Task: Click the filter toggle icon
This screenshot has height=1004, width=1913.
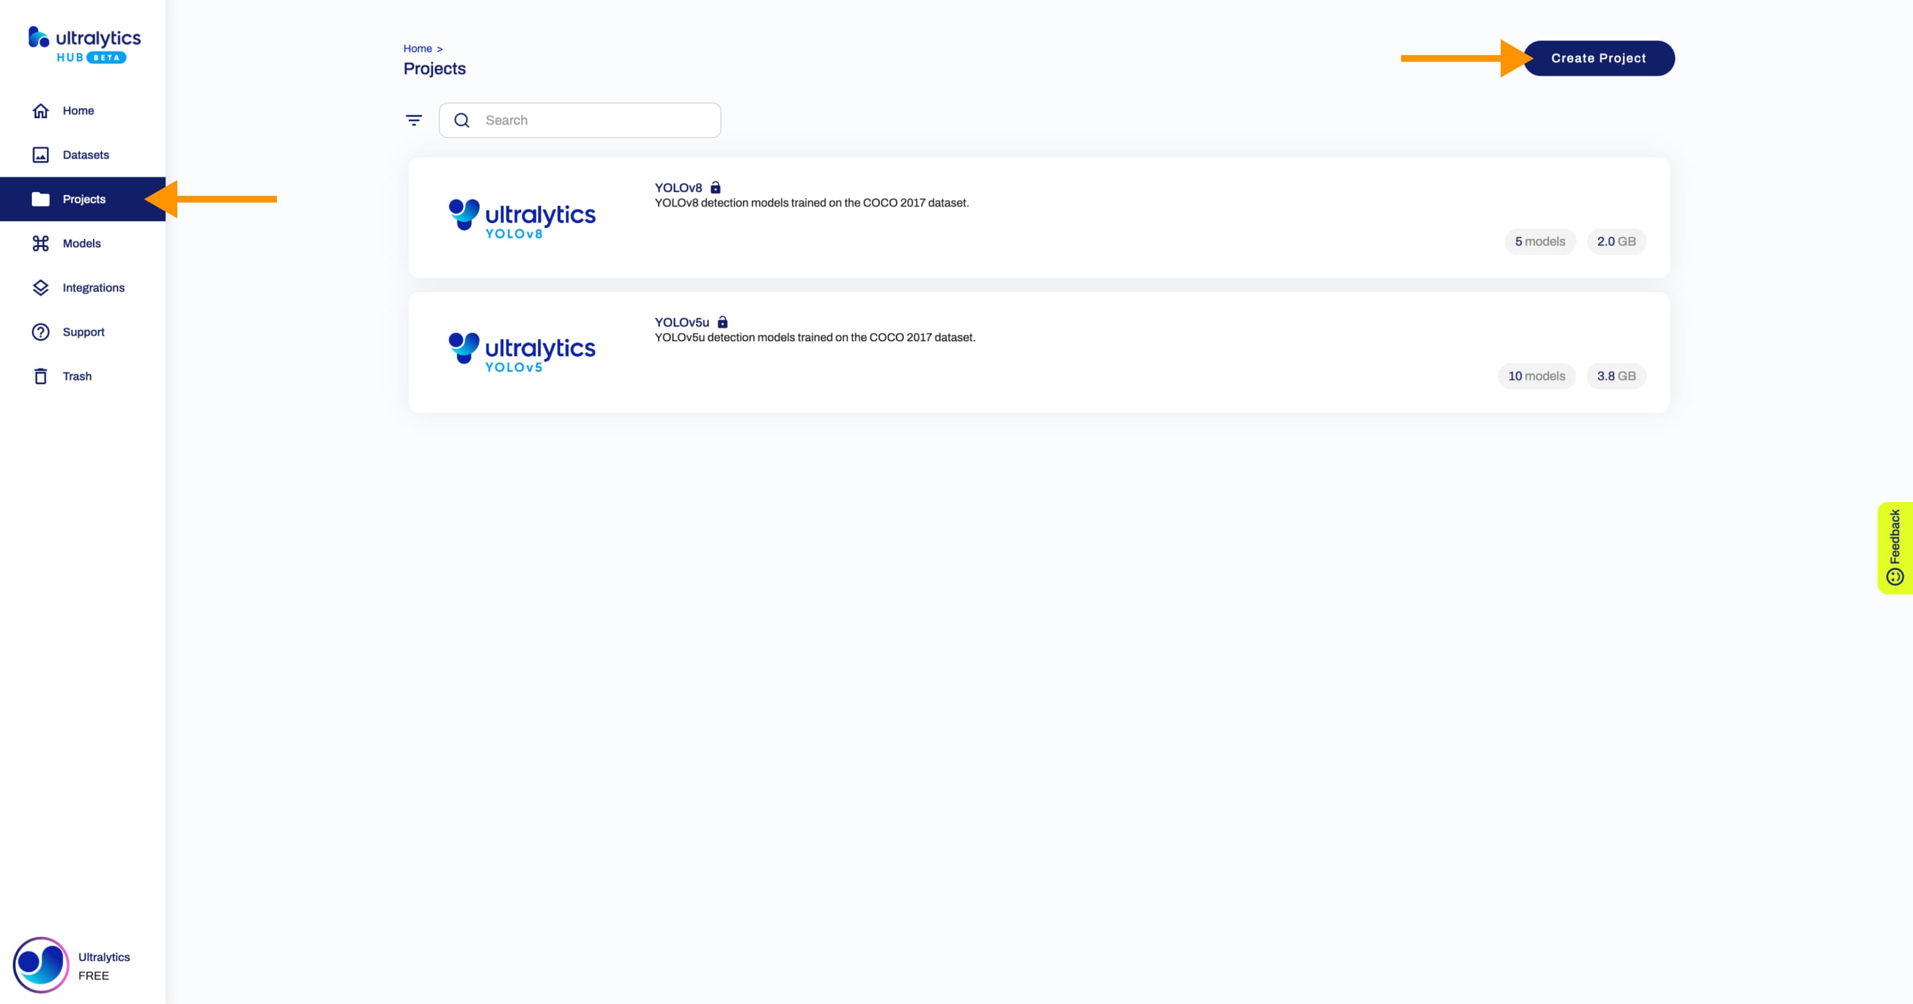Action: click(414, 119)
